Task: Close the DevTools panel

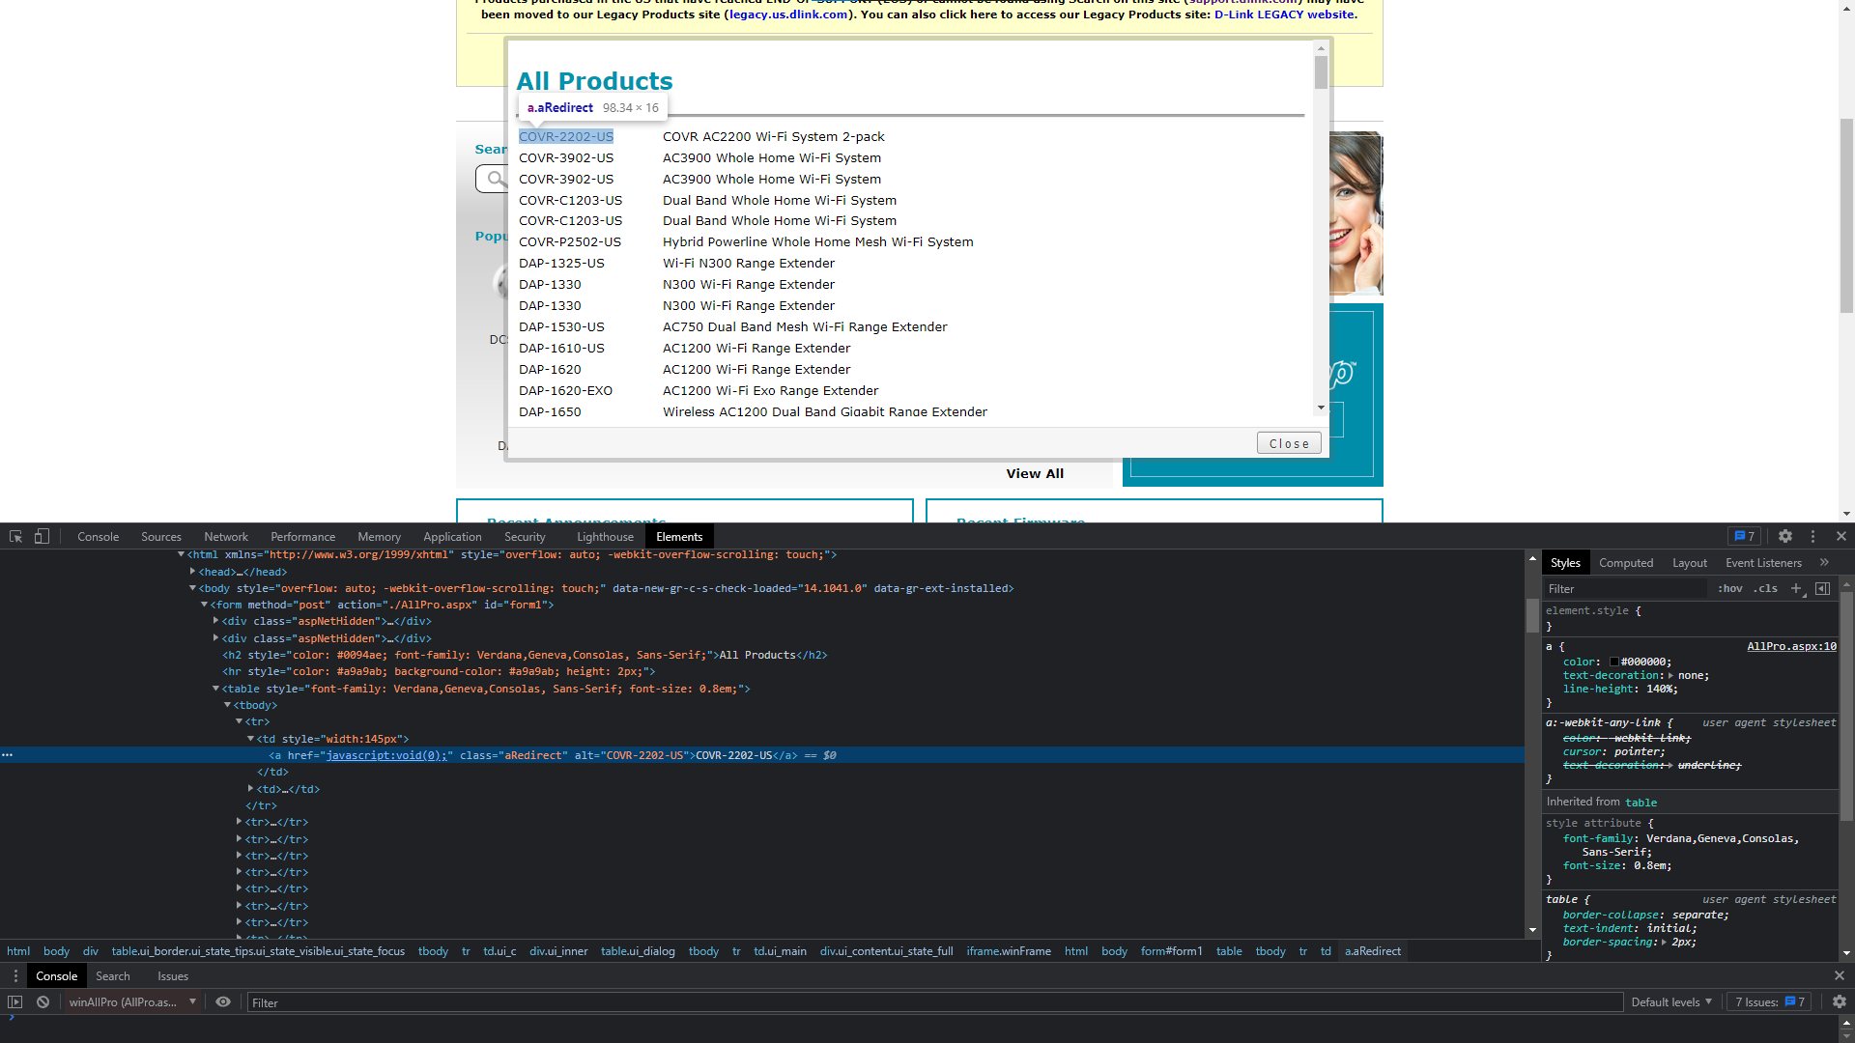Action: pyautogui.click(x=1841, y=537)
